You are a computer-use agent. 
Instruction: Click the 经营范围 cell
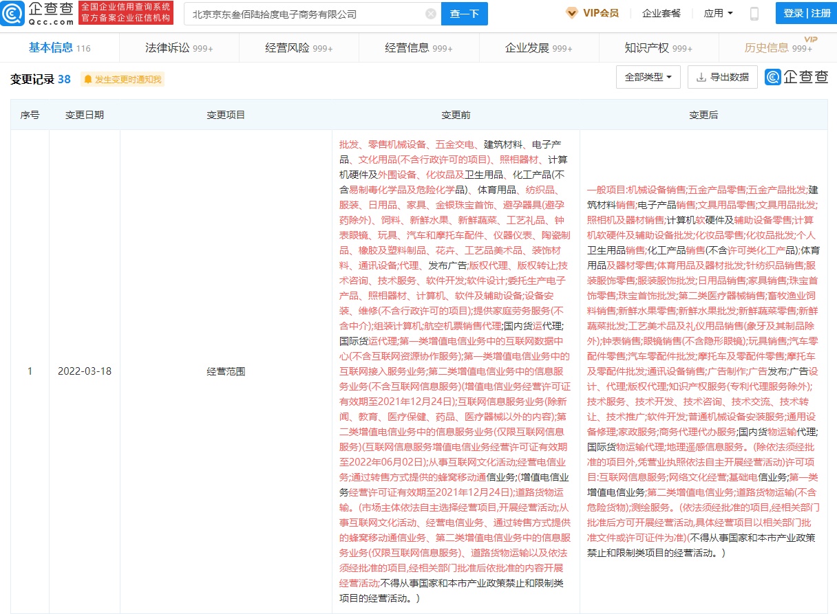226,371
